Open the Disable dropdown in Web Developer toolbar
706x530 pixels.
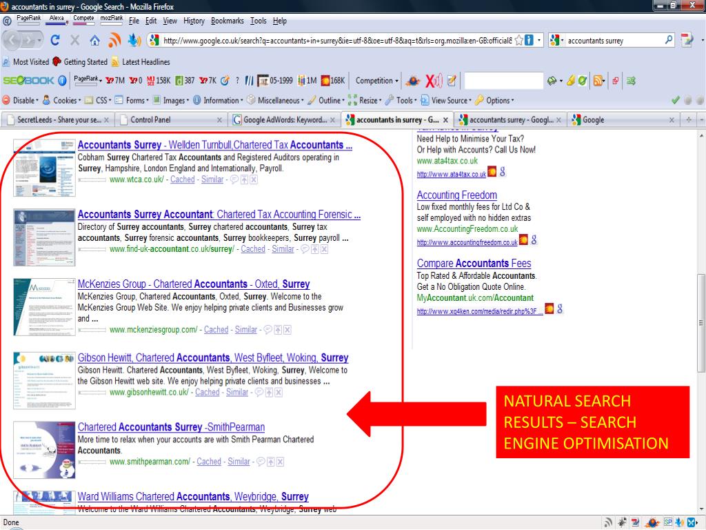coord(21,100)
